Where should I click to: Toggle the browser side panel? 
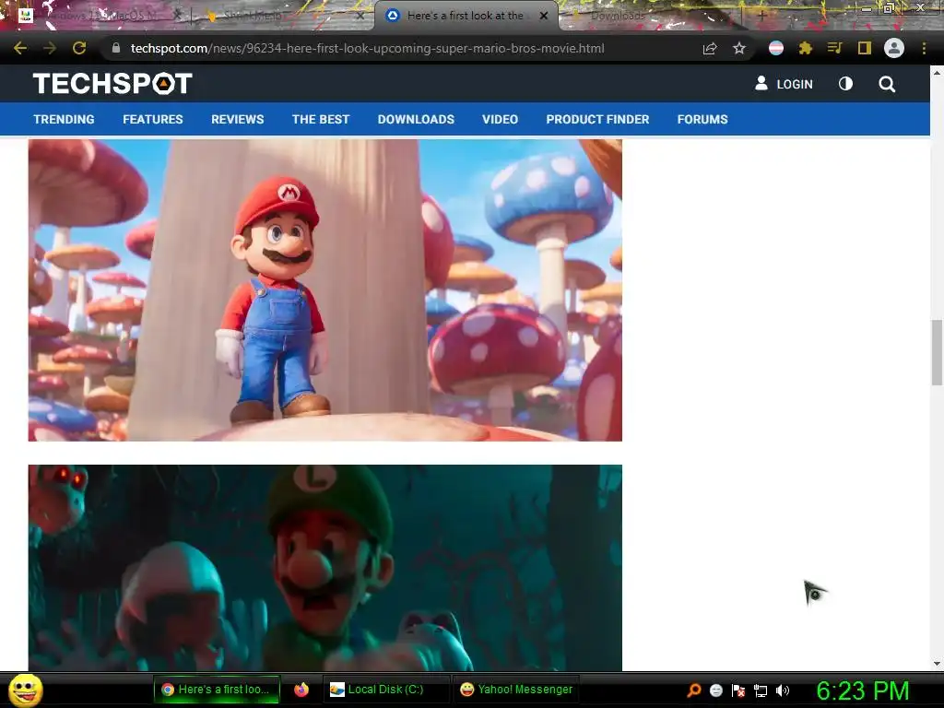[x=865, y=48]
